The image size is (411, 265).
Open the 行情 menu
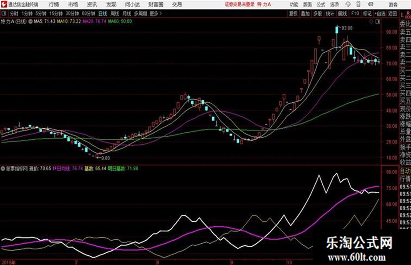coord(54,4)
